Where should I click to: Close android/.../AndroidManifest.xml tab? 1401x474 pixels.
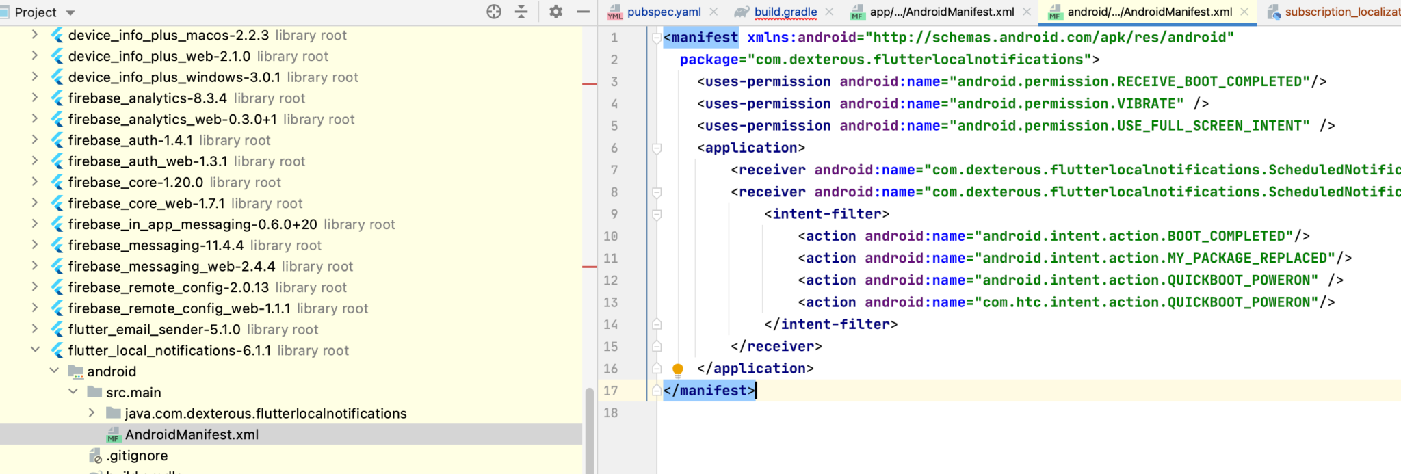click(1244, 12)
